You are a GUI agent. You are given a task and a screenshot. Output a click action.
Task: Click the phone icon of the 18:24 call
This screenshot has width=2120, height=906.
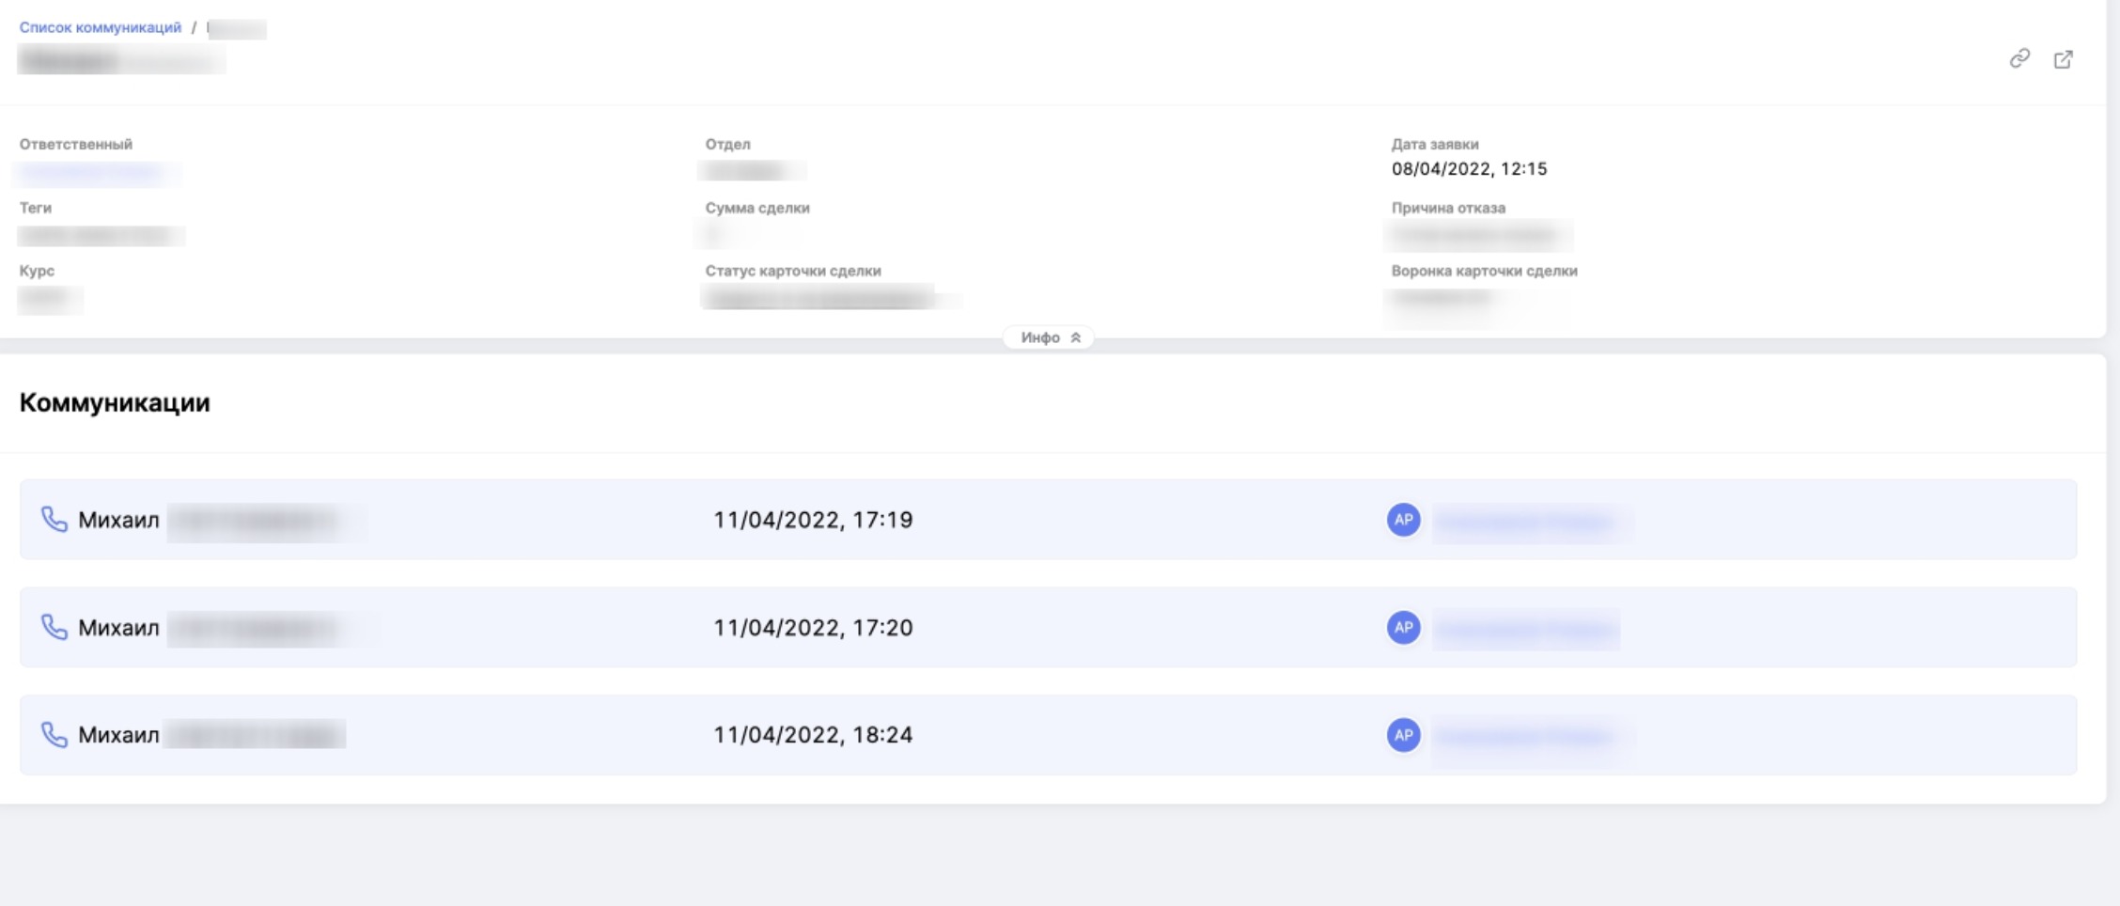point(55,735)
